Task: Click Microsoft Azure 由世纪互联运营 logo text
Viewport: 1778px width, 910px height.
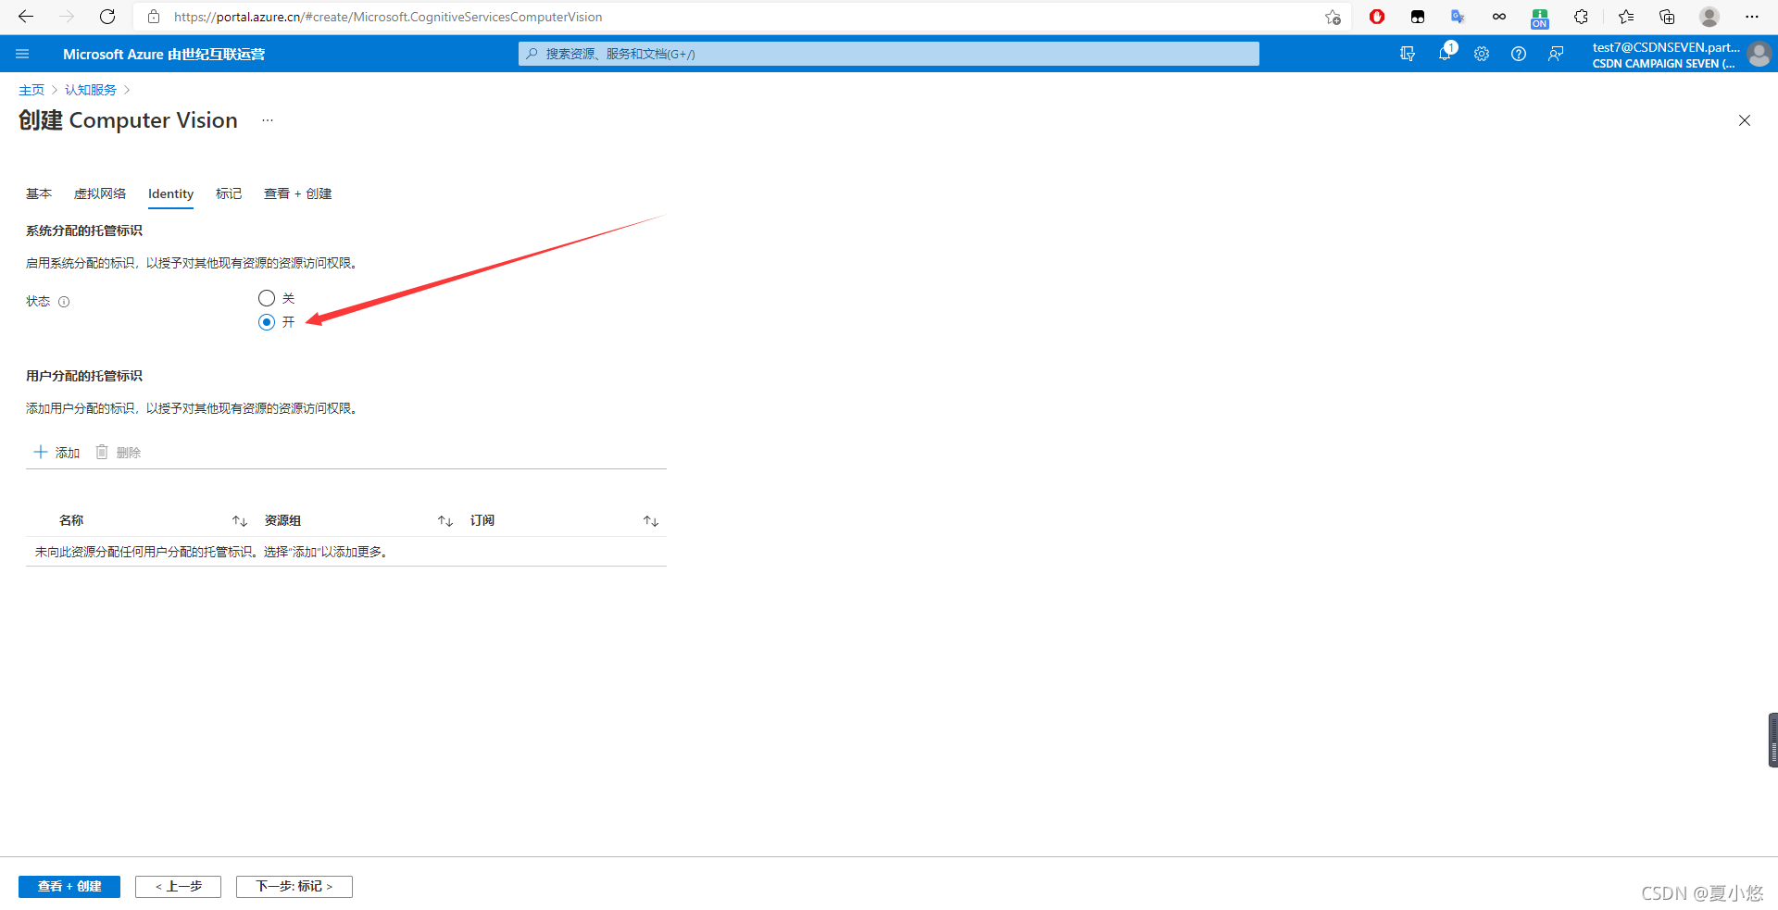Action: tap(164, 55)
